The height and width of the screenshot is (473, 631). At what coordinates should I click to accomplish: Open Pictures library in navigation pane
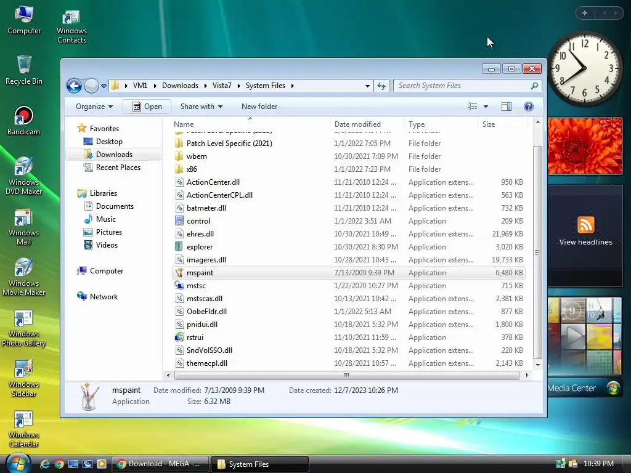coord(109,232)
